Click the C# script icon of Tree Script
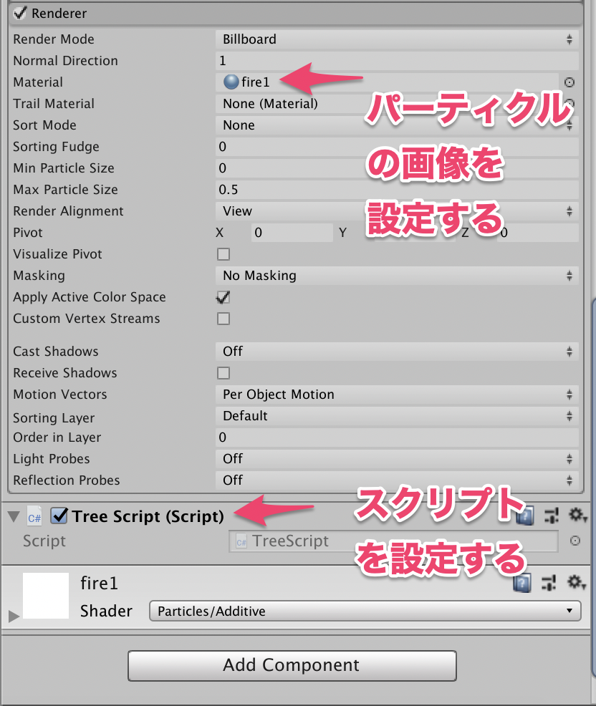The width and height of the screenshot is (596, 706). pos(34,517)
